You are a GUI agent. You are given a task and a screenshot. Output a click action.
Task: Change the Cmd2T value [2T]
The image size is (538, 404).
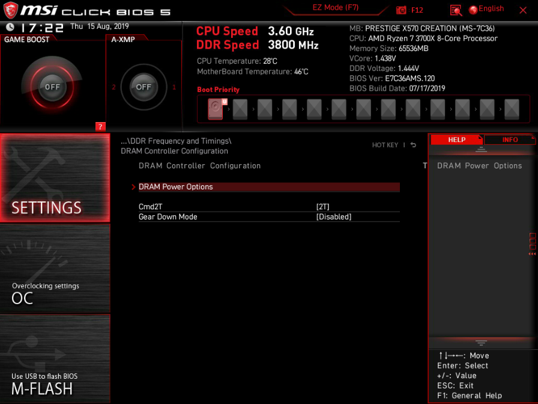322,207
